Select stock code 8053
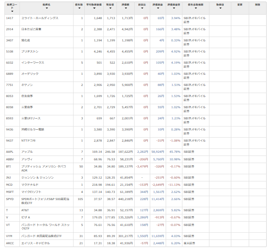271x249 pixels. point(10,96)
